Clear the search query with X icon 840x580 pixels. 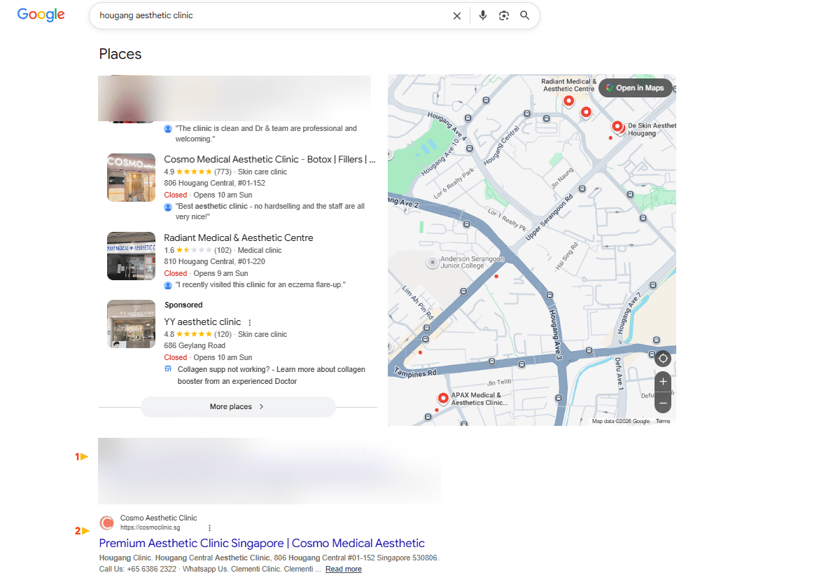pos(457,15)
